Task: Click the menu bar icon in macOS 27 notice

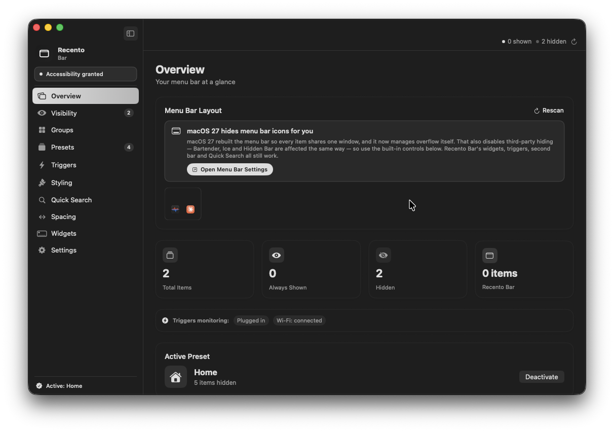Action: 176,131
